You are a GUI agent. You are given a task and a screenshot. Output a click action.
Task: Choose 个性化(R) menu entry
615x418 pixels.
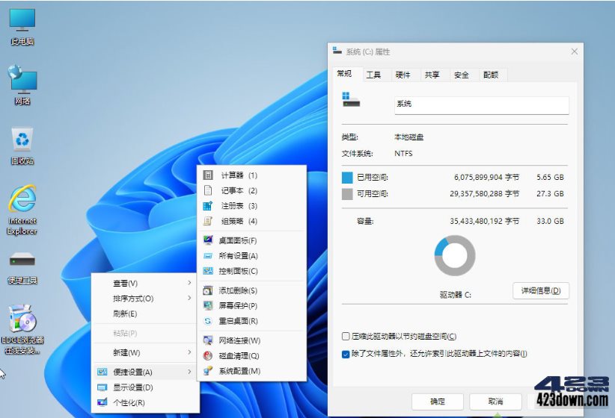point(145,402)
